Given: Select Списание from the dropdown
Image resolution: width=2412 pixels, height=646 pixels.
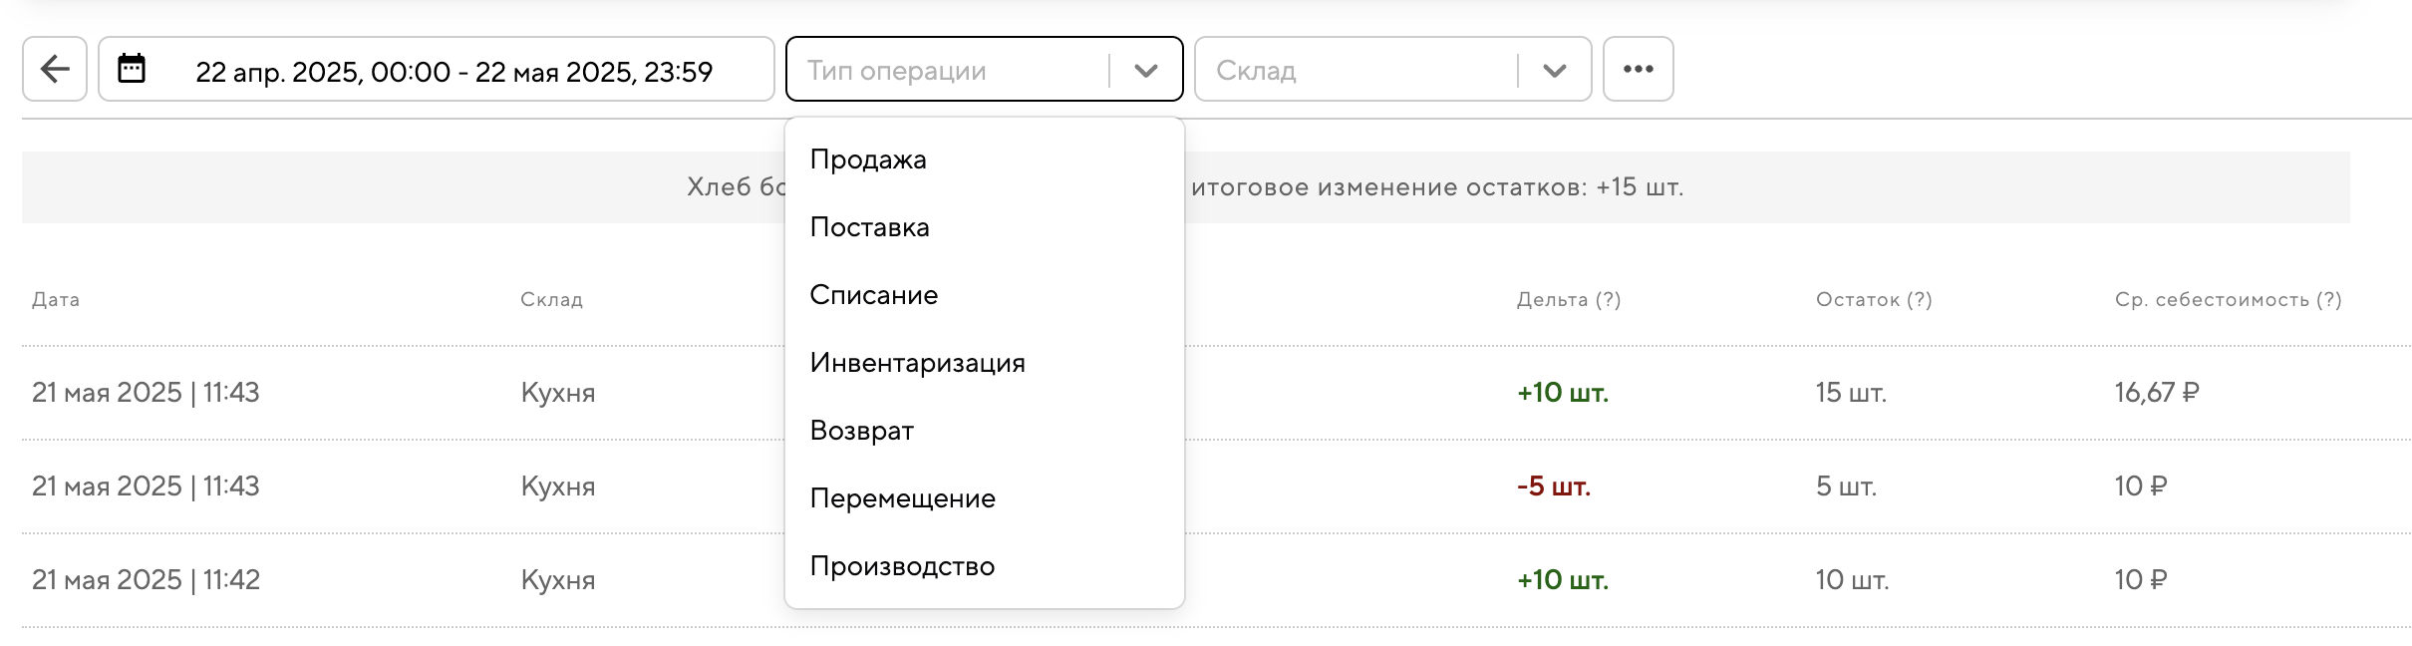Looking at the screenshot, I should [873, 295].
